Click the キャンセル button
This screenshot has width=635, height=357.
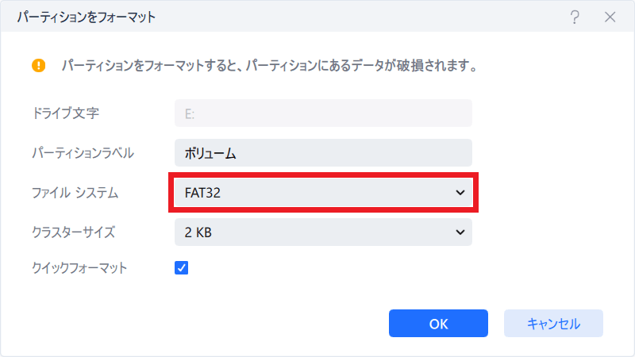(x=553, y=324)
